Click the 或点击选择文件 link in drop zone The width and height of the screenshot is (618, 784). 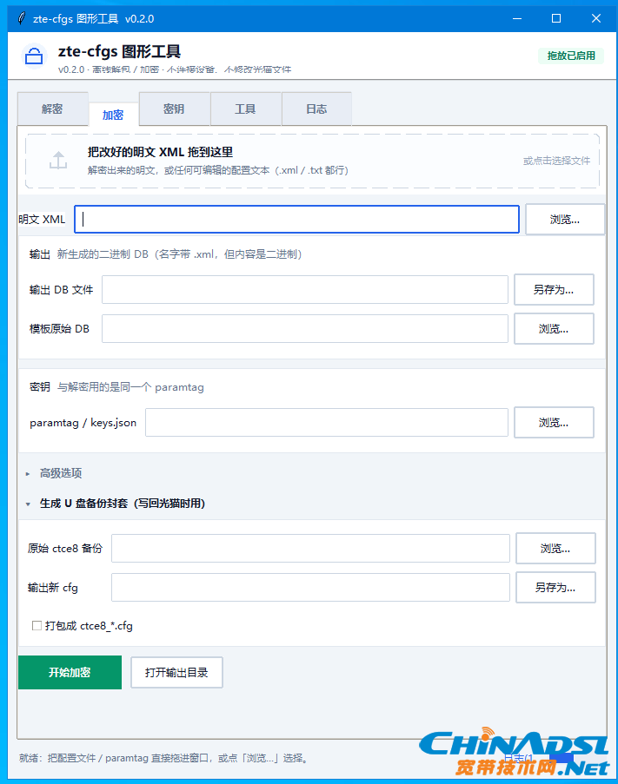click(556, 161)
